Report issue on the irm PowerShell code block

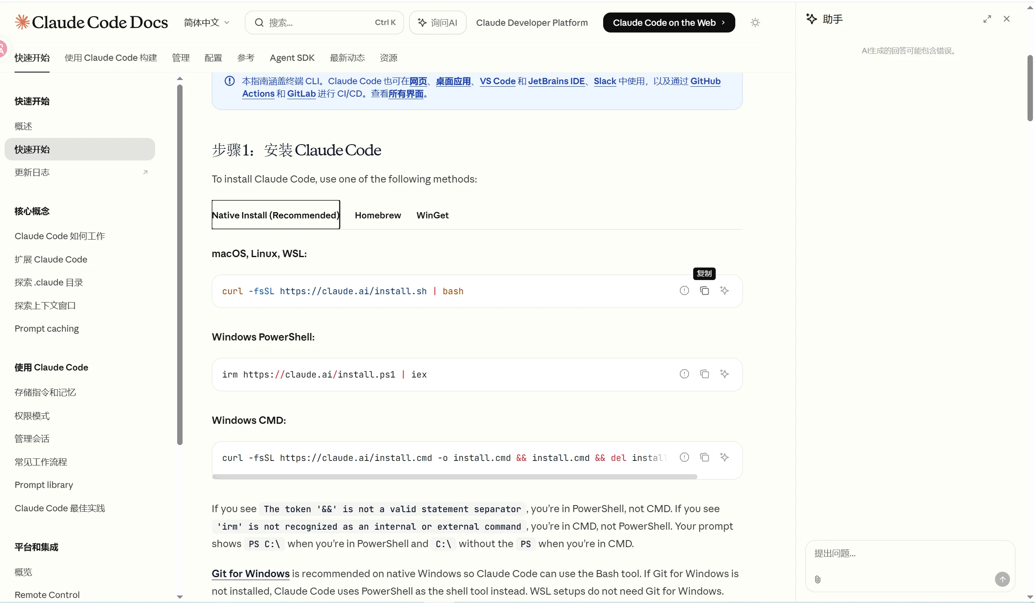click(684, 374)
